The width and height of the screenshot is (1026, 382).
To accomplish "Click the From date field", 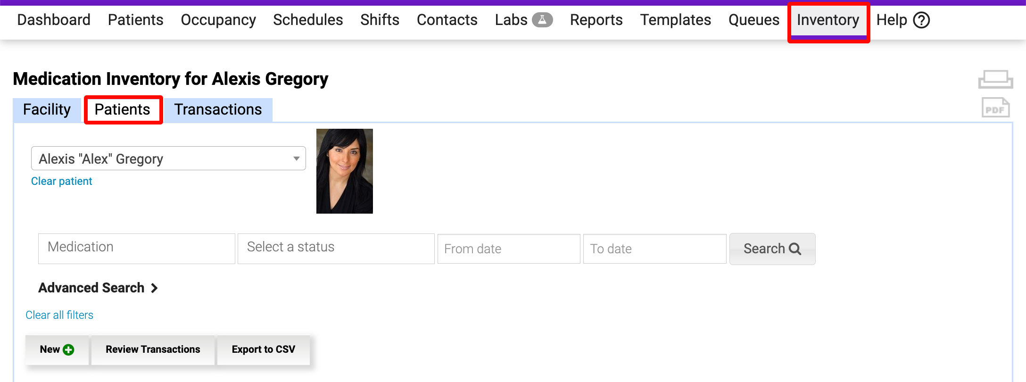I will (508, 249).
